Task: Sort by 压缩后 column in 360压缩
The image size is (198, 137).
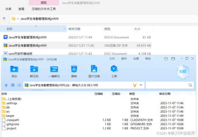Action: click(116, 94)
